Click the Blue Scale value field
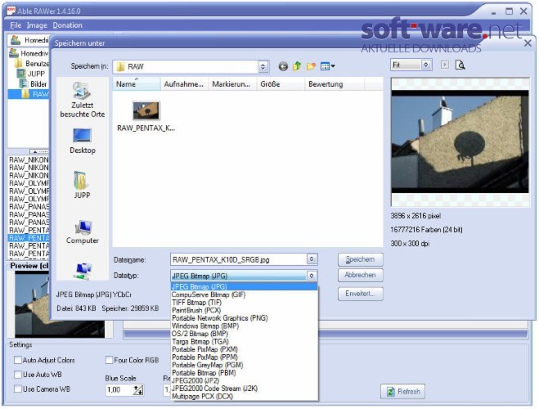This screenshot has height=409, width=539. (119, 390)
